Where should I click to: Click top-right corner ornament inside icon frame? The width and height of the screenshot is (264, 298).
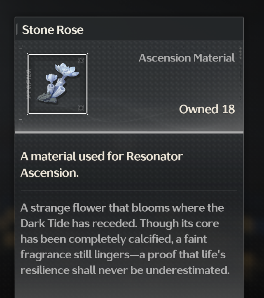[x=81, y=60]
